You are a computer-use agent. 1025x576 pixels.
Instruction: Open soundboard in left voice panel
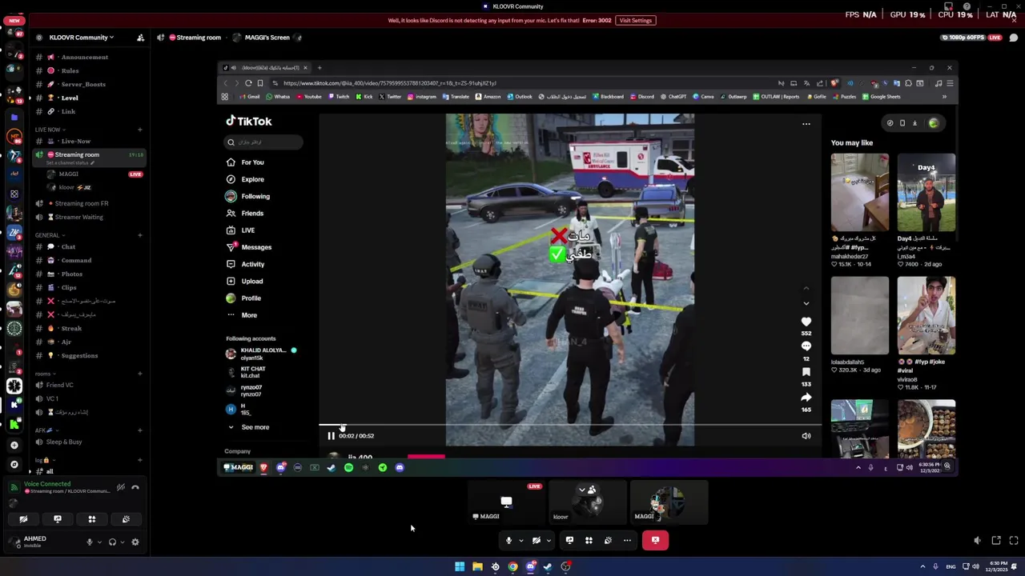(x=126, y=519)
